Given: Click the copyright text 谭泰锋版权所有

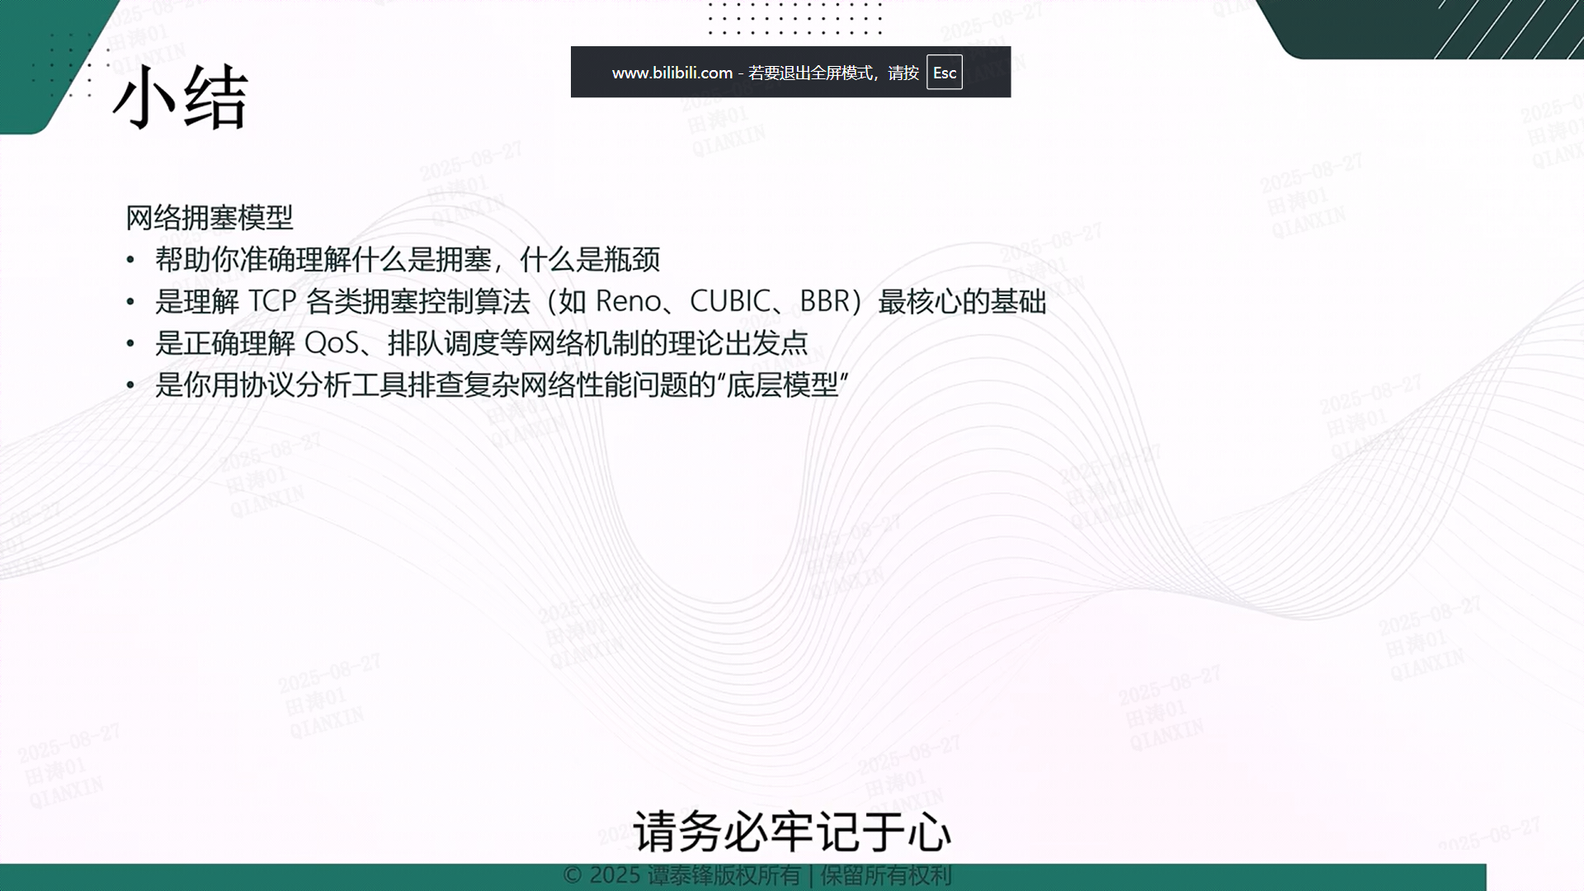Looking at the screenshot, I should click(723, 875).
